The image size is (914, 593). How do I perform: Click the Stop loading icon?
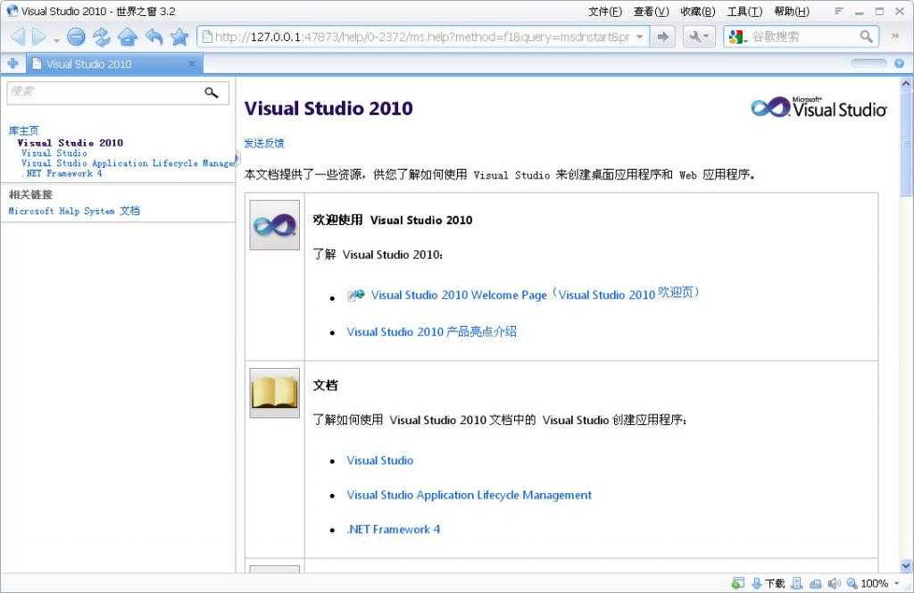[76, 37]
